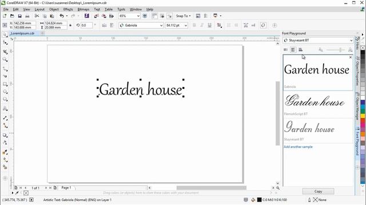Expand the Snap To dropdown
366x205 pixels.
[x=183, y=16]
